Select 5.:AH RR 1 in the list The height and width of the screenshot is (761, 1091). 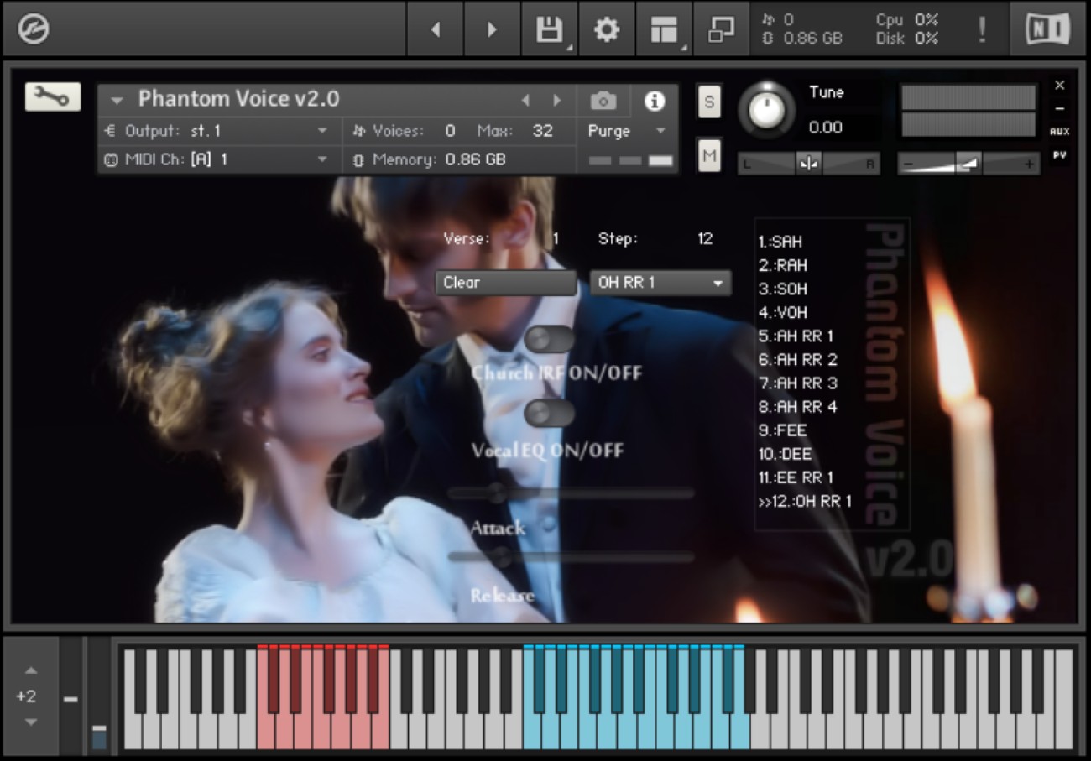pyautogui.click(x=796, y=336)
